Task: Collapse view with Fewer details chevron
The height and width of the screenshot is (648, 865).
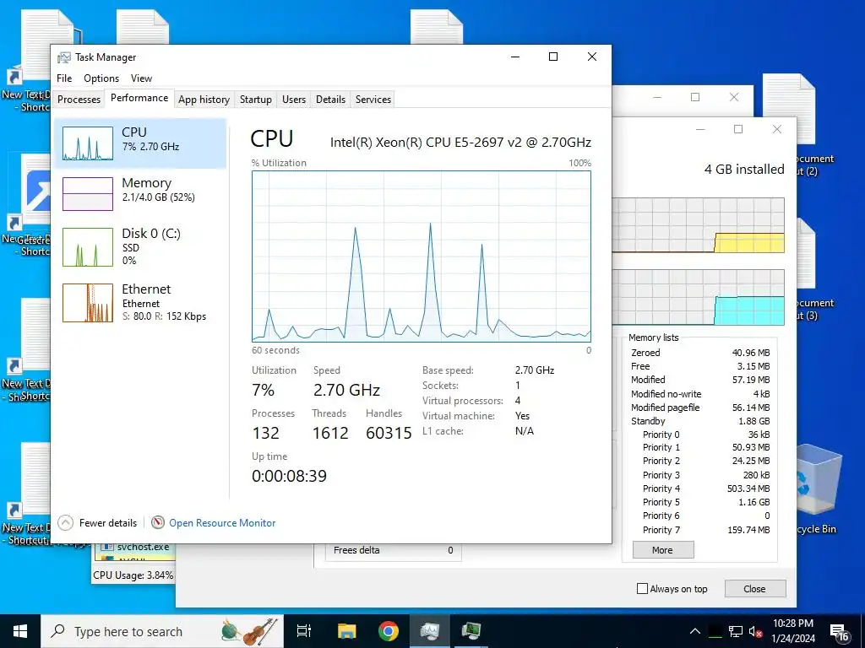Action: 65,522
